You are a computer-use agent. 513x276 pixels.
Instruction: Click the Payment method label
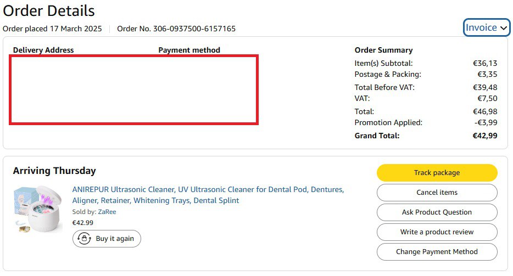coord(189,50)
